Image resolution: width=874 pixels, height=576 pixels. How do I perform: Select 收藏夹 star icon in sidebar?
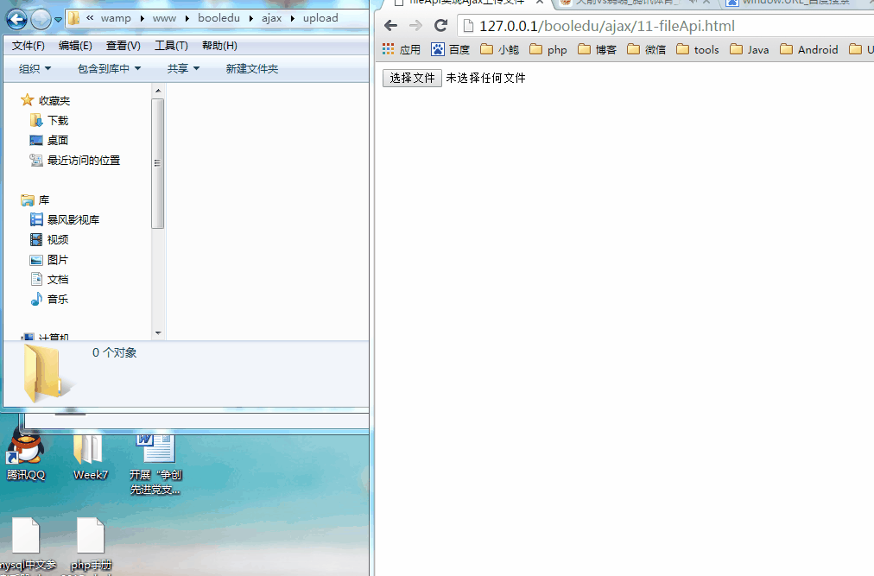click(28, 100)
